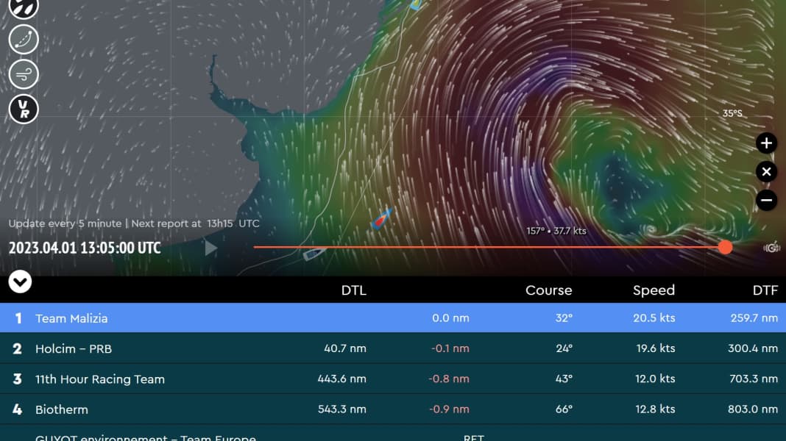The height and width of the screenshot is (441, 786).
Task: Toggle the route track line display
Action: pos(24,39)
